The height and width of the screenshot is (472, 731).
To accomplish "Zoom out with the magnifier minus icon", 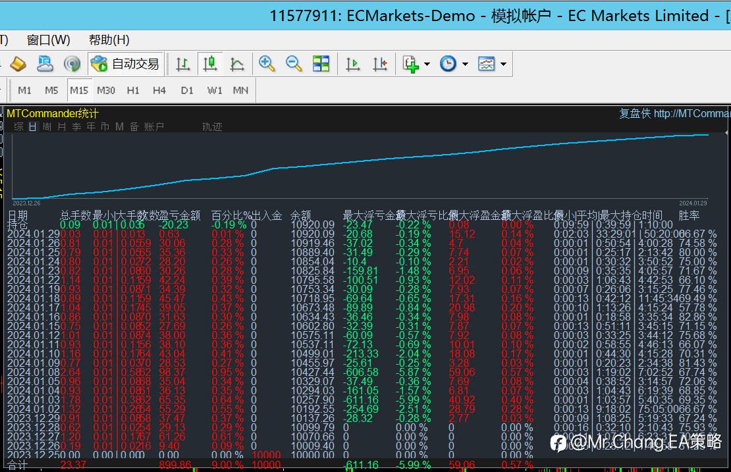I will coord(294,64).
